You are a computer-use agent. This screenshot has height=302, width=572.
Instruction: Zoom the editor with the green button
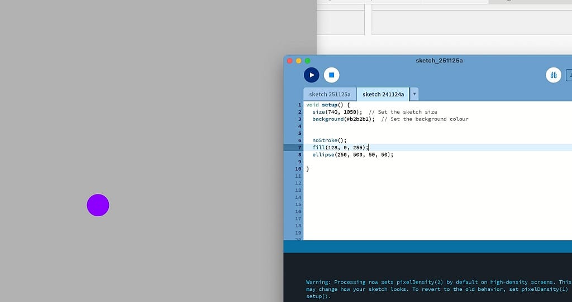[x=308, y=61]
